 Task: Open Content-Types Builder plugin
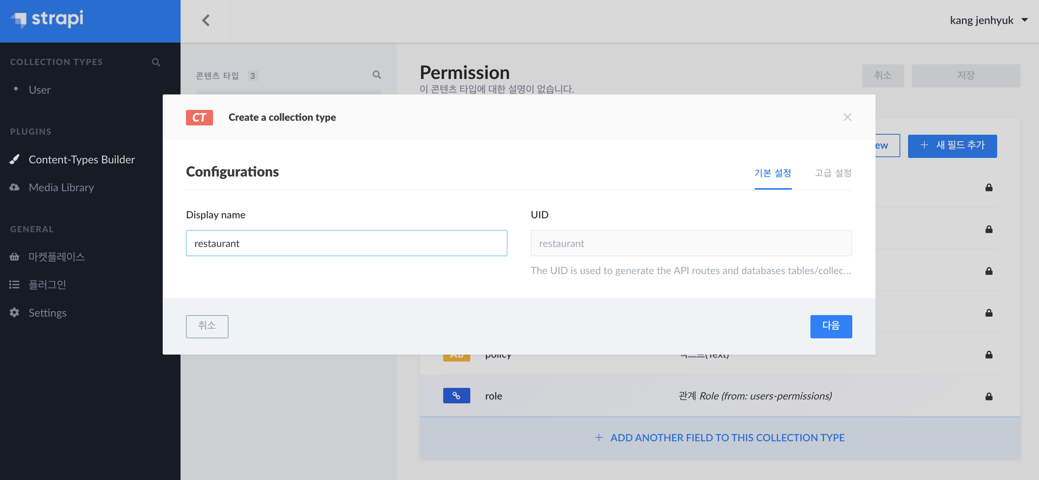click(81, 159)
